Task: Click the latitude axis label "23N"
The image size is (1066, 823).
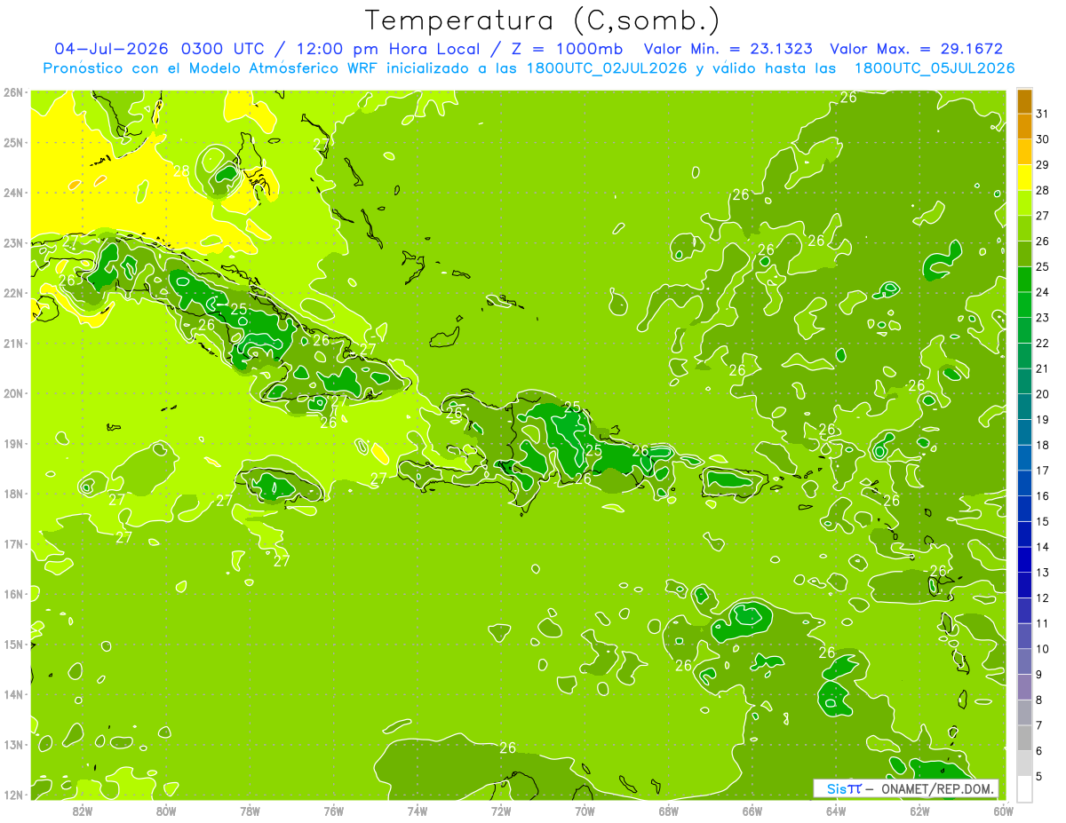Action: [x=12, y=243]
